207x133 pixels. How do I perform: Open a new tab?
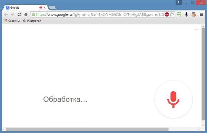click(52, 8)
